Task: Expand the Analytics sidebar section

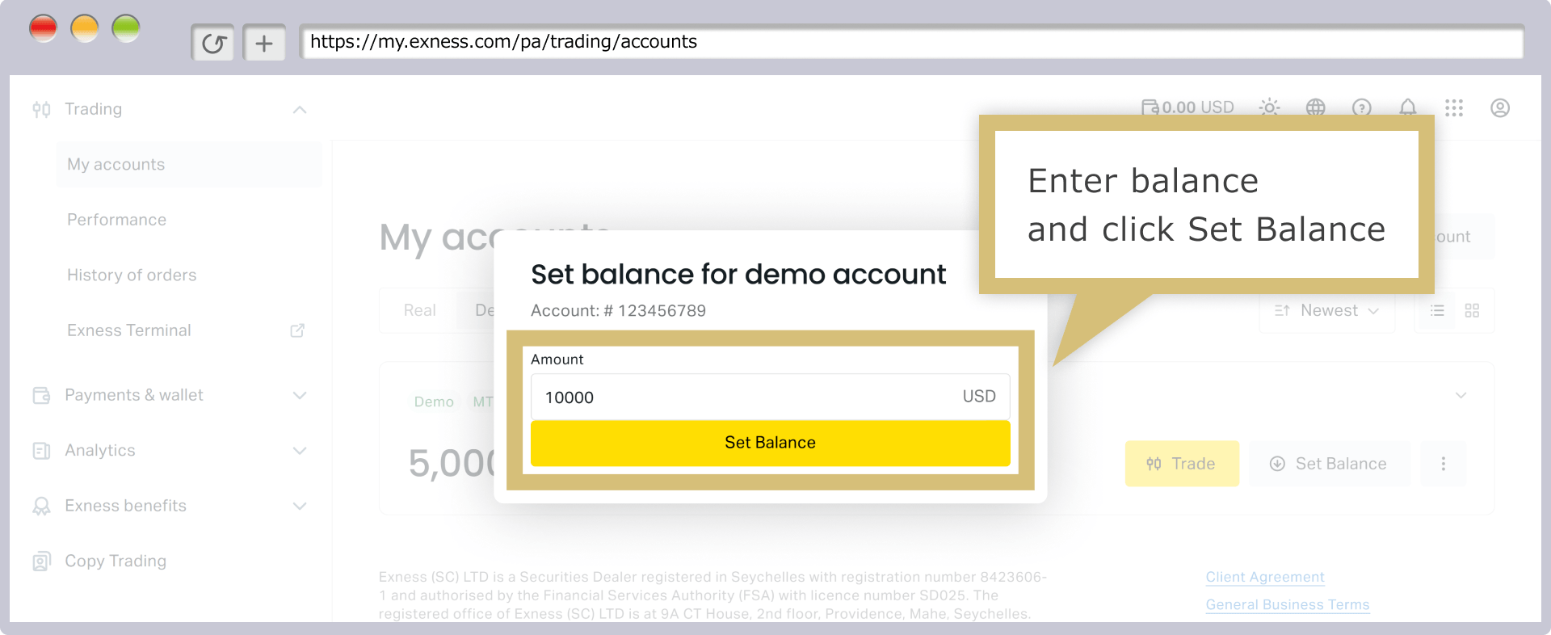Action: 300,451
